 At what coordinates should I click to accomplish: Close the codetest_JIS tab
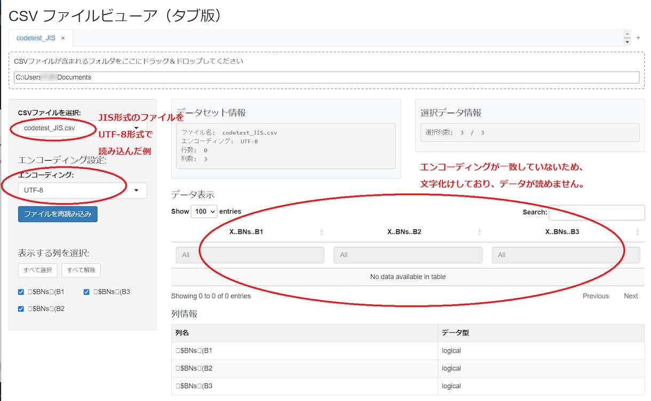click(x=63, y=38)
